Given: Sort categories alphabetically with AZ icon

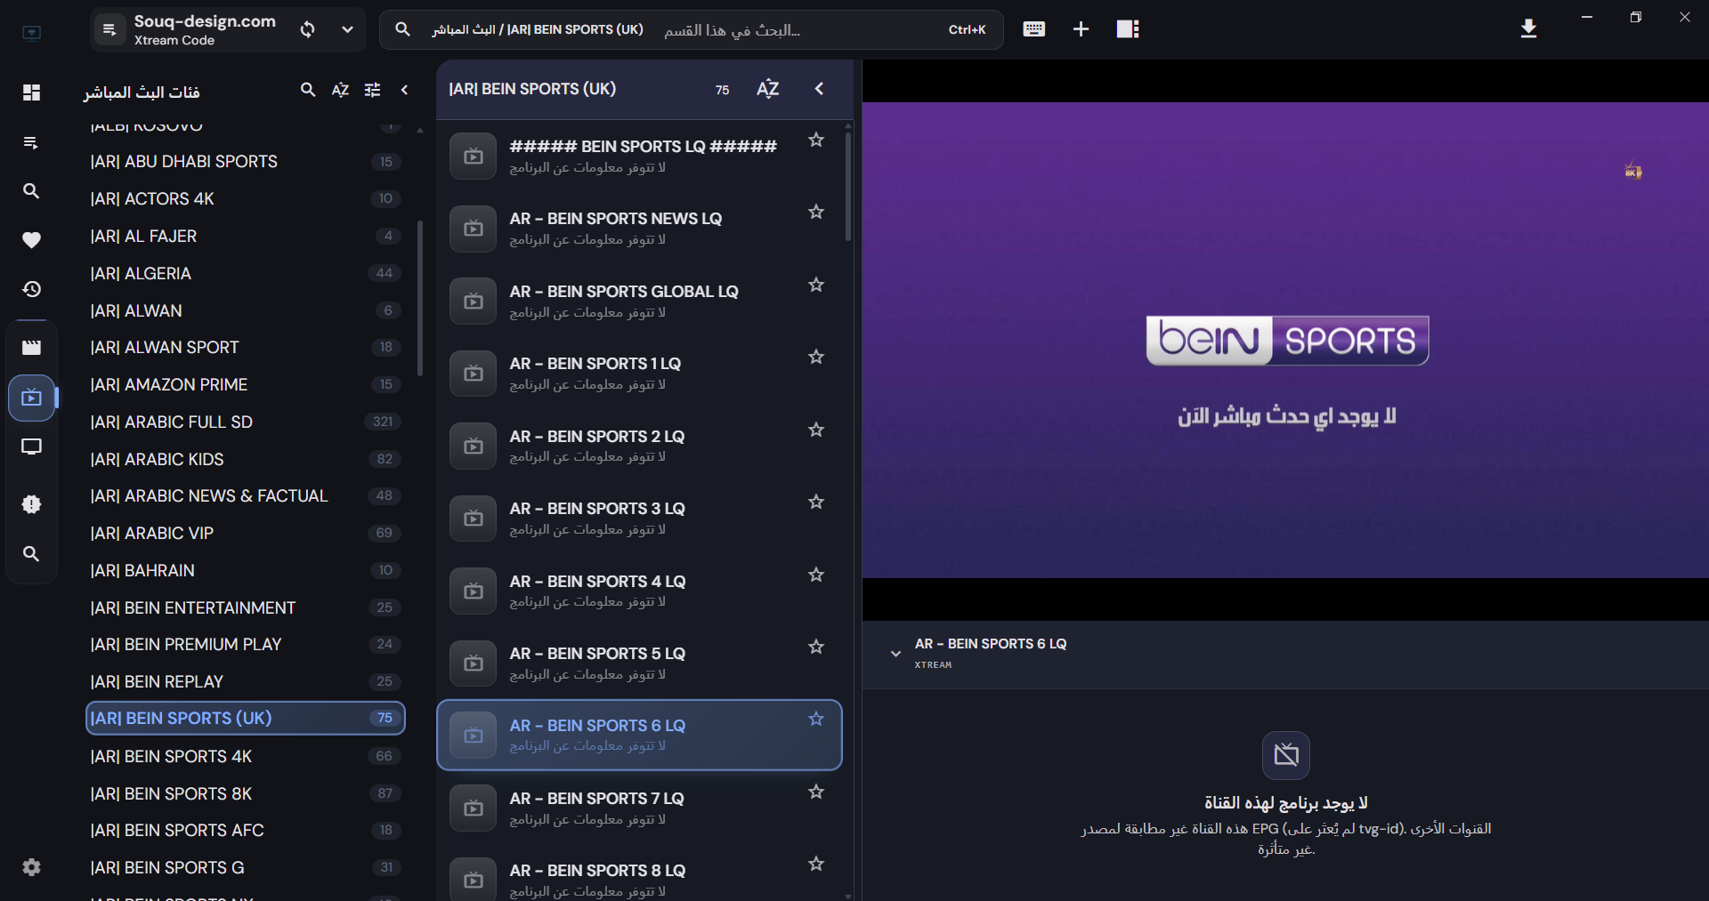Looking at the screenshot, I should (x=340, y=90).
